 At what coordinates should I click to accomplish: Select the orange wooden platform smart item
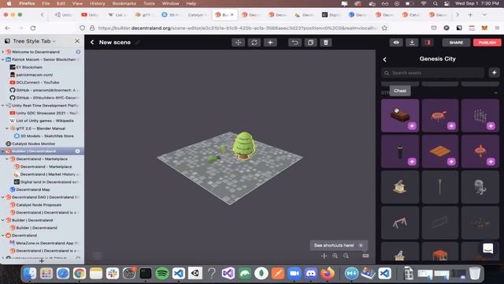click(x=439, y=151)
